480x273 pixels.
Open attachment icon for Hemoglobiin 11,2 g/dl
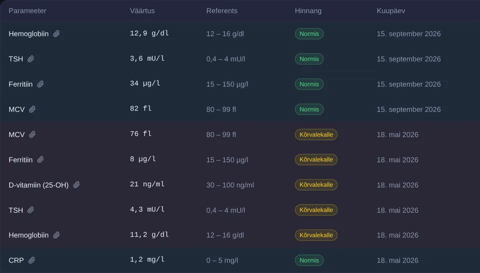click(x=56, y=235)
